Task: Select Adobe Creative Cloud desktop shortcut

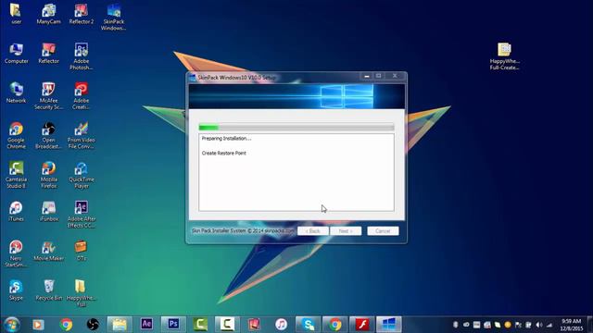Action: pyautogui.click(x=81, y=96)
